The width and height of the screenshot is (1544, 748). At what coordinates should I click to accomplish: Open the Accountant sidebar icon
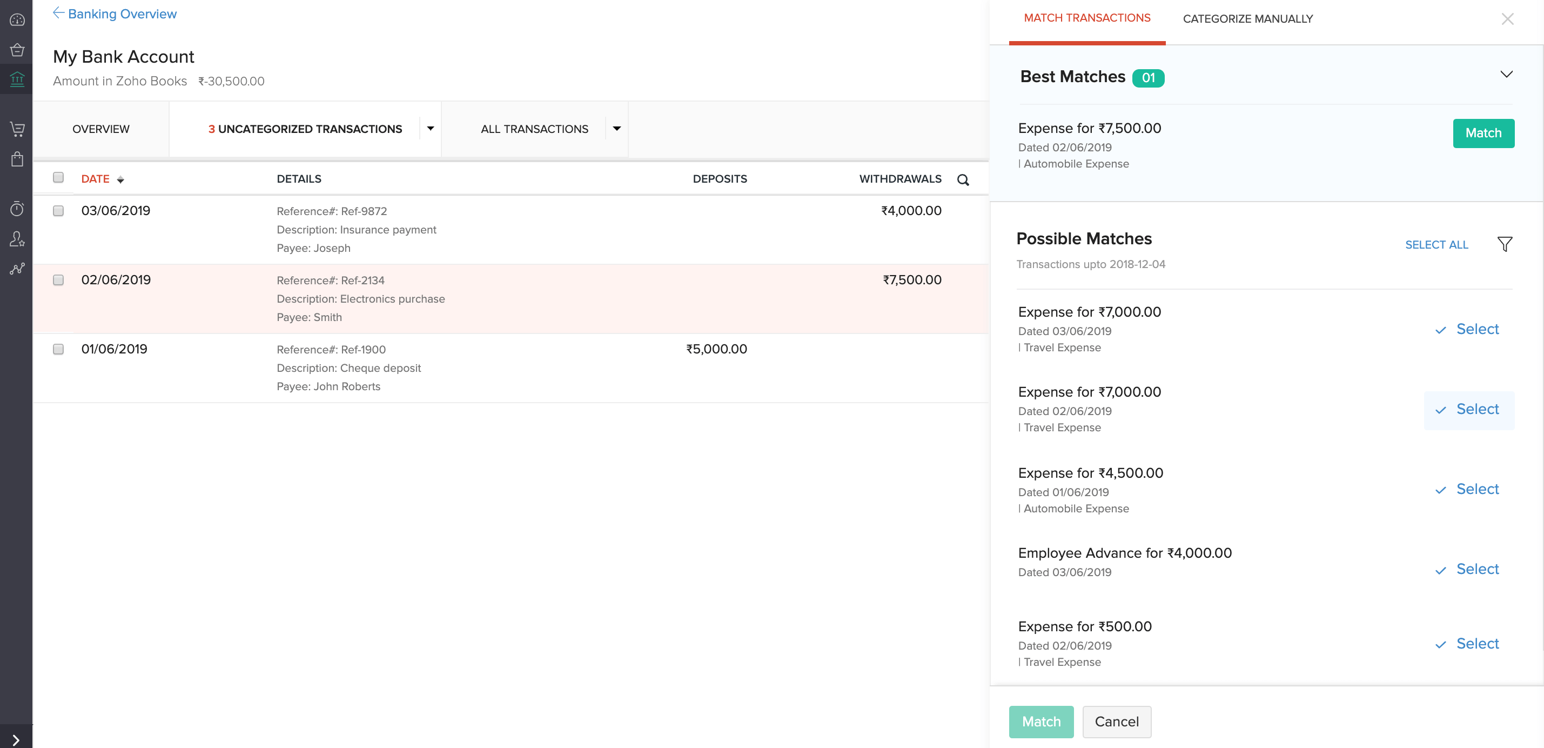click(17, 239)
